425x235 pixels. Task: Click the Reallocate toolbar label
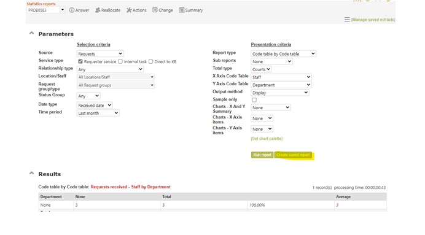(x=111, y=10)
